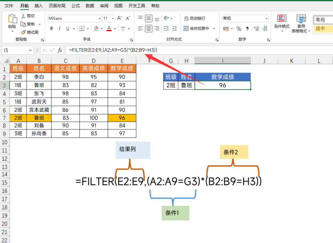Screen dimensions: 333x243
Task: Expand the number format 常规 dropdown
Action: click(x=266, y=19)
